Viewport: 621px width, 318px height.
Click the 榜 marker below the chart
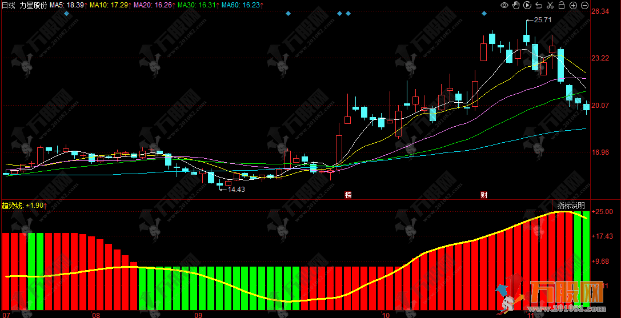(x=348, y=195)
